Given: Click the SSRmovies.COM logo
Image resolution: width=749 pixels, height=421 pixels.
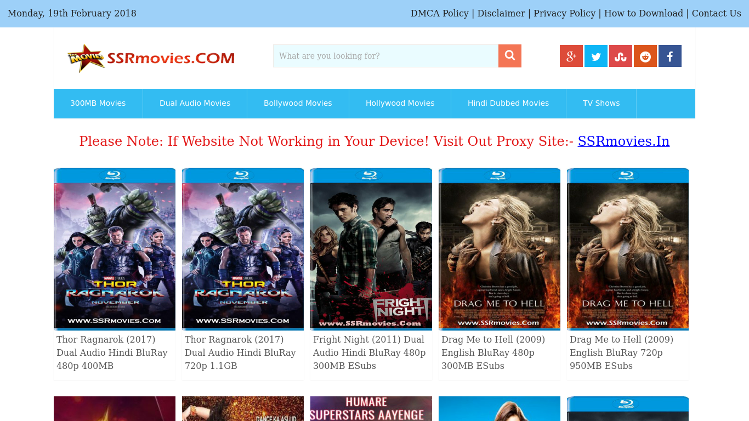Looking at the screenshot, I should [151, 58].
